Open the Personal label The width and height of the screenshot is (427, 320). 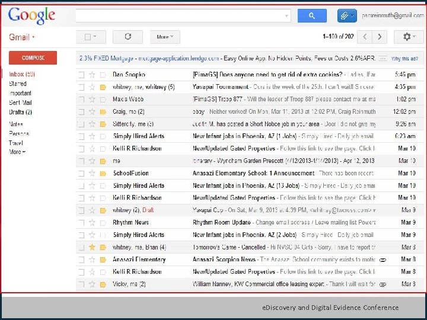pyautogui.click(x=19, y=133)
